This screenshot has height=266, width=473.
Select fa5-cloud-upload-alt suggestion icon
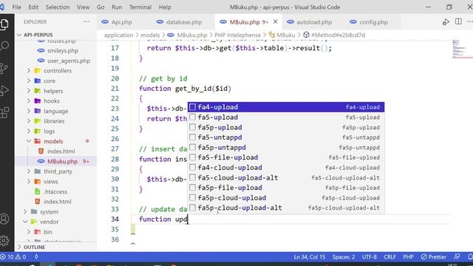[x=192, y=177]
